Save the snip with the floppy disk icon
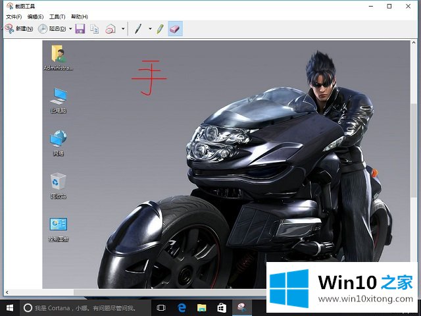The image size is (421, 316). click(80, 29)
